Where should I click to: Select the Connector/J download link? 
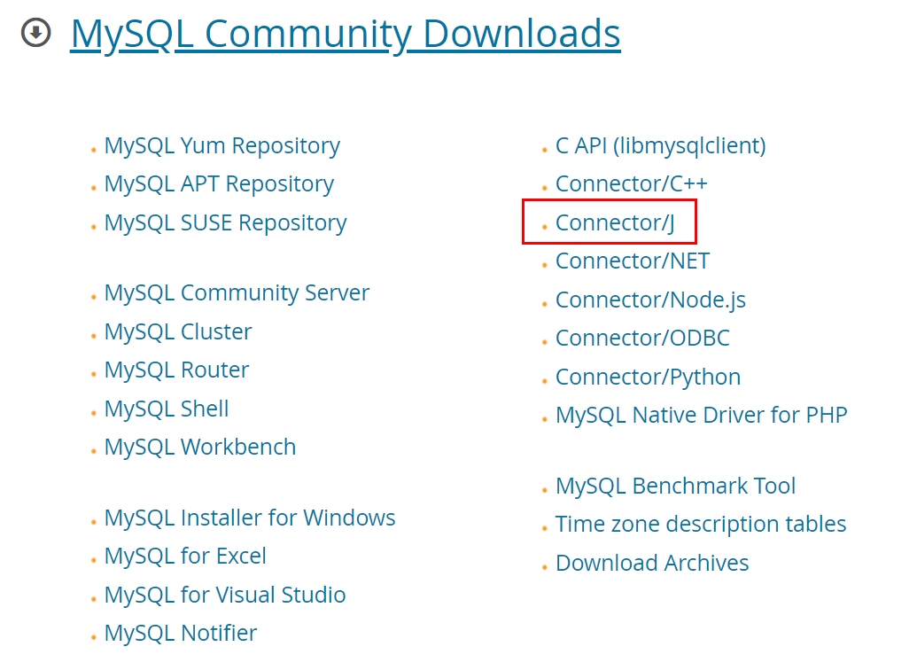615,222
